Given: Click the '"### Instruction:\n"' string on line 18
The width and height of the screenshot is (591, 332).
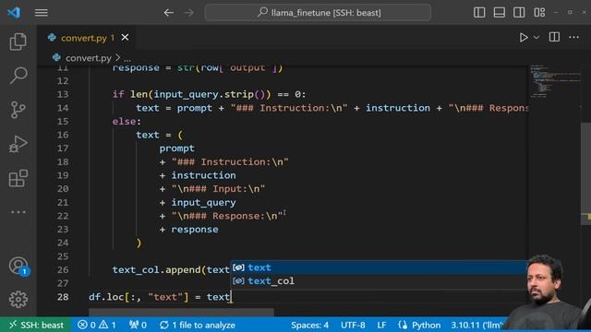Looking at the screenshot, I should (x=230, y=162).
